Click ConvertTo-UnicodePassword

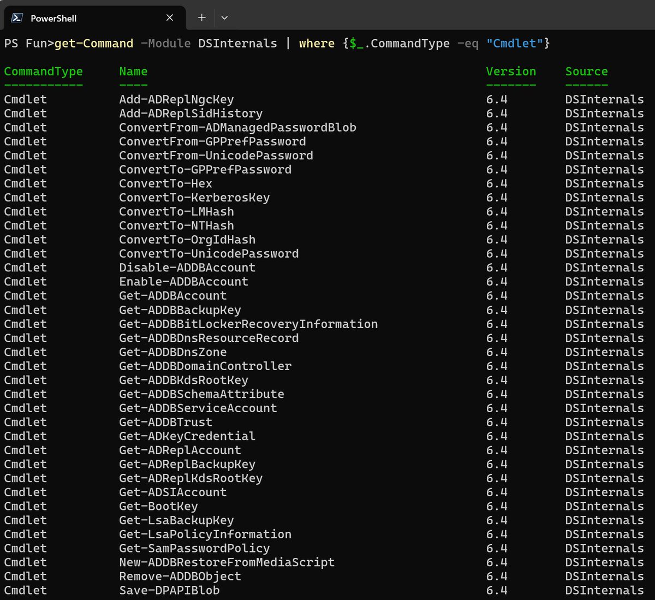(209, 253)
